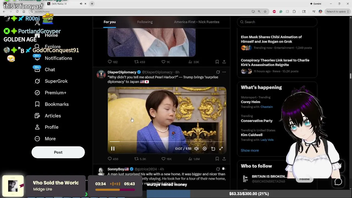This screenshot has height=198, width=352.
Task: Repost the DiaperDiplomacy post showing 5.3K
Action: pos(140,159)
